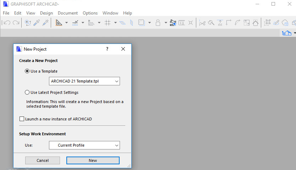Open the File menu

(x=6, y=13)
